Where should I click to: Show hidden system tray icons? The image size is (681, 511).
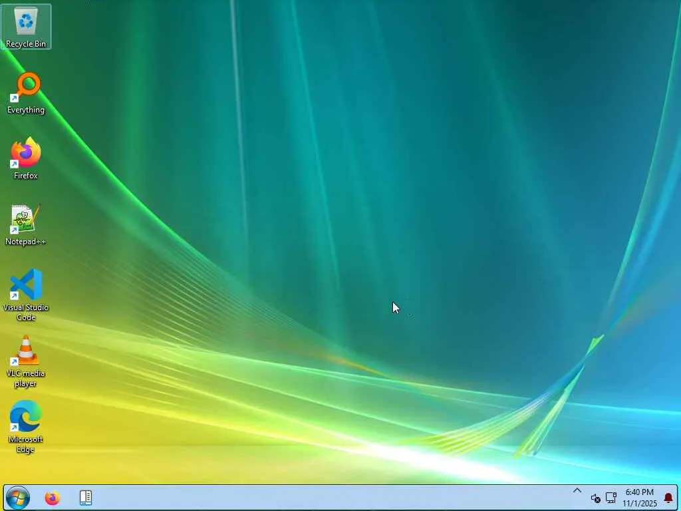coord(577,491)
